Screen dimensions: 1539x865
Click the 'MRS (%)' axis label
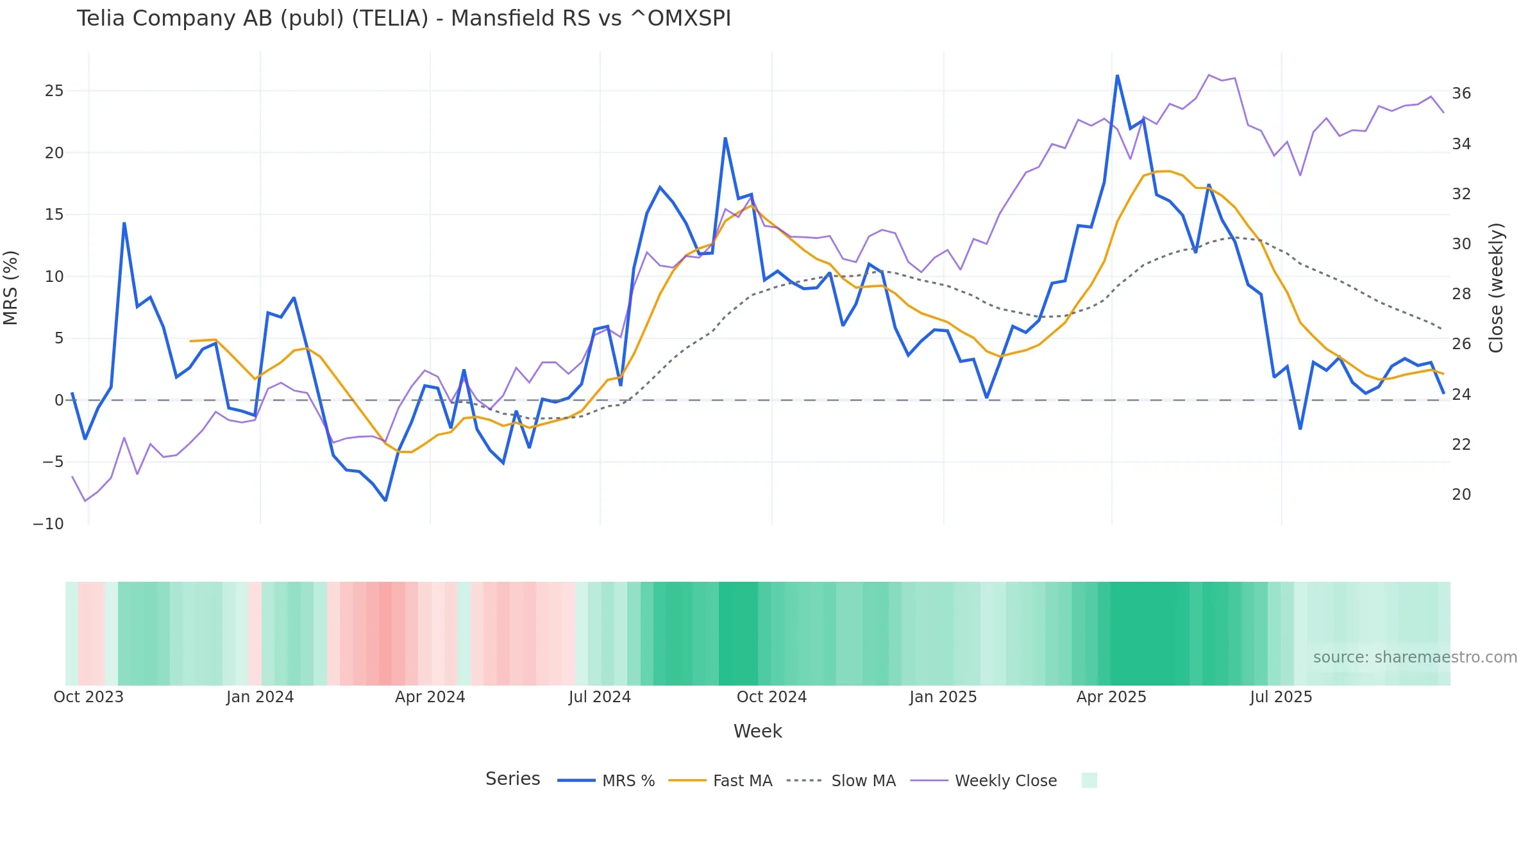pos(11,288)
